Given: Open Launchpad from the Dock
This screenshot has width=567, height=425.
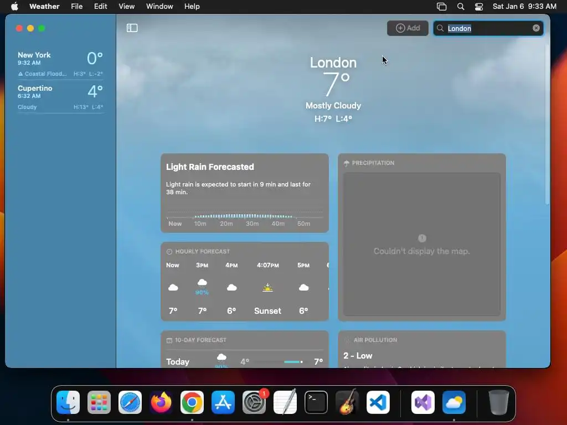Looking at the screenshot, I should [99, 402].
